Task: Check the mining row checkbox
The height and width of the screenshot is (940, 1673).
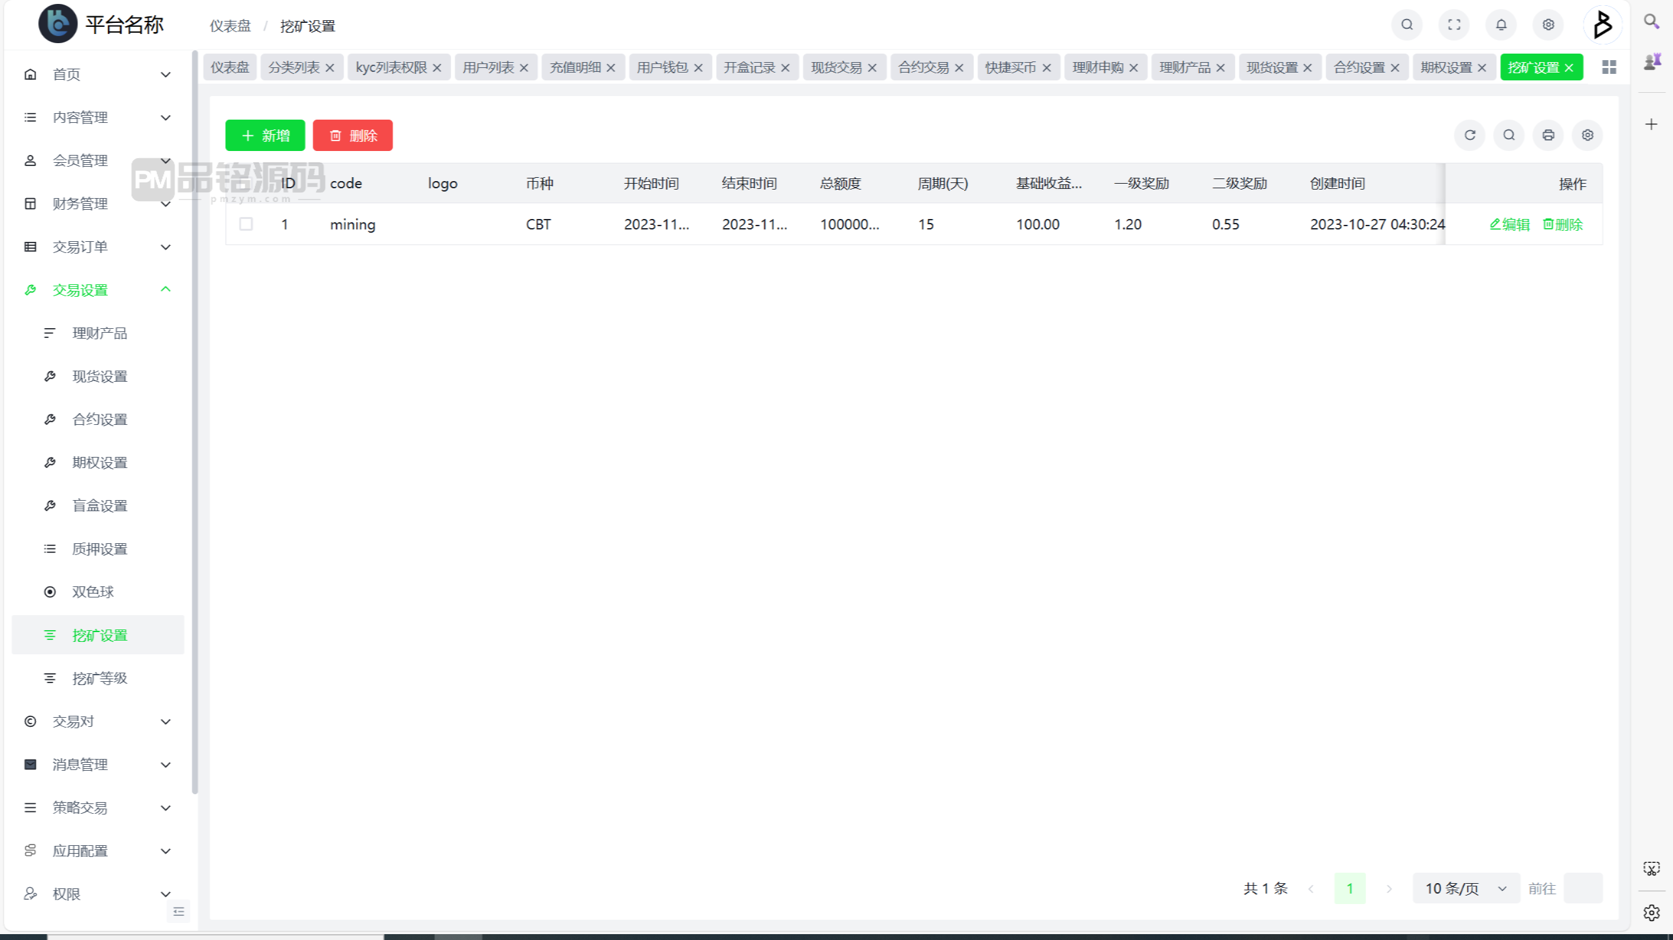Action: click(x=246, y=224)
